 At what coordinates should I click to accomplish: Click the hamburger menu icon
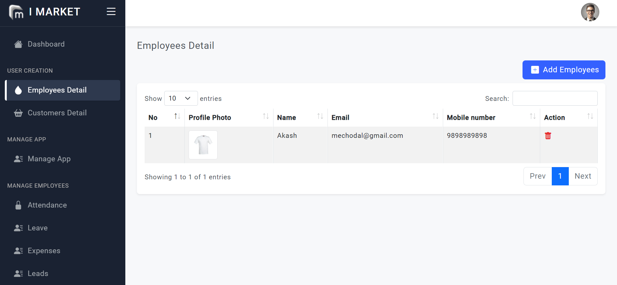coord(111,12)
